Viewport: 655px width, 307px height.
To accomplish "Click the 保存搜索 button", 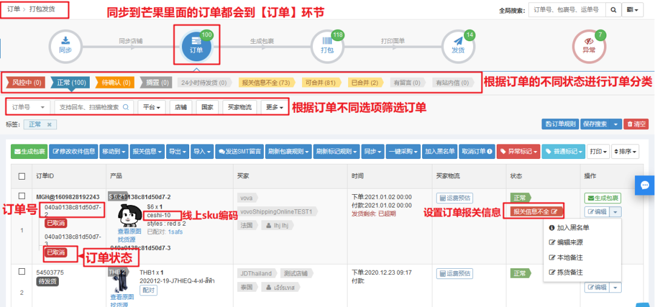I will tap(596, 124).
